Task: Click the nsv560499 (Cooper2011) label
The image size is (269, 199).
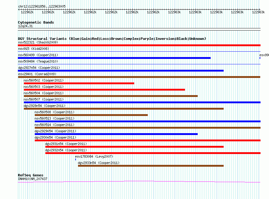Action: tap(38, 55)
